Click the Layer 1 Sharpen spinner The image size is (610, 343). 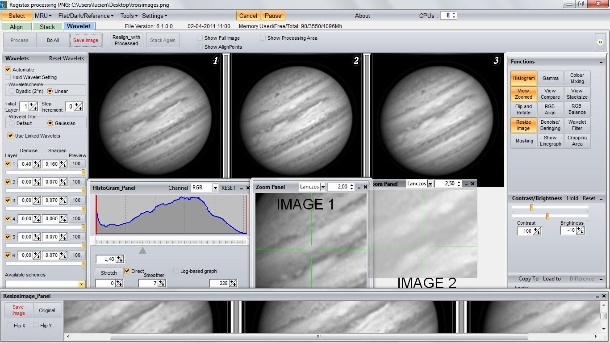(x=63, y=164)
